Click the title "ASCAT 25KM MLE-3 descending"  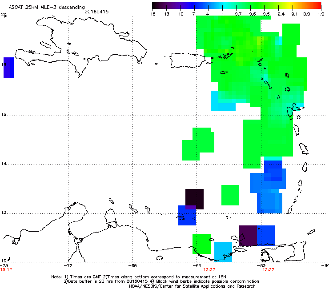[x=47, y=7]
